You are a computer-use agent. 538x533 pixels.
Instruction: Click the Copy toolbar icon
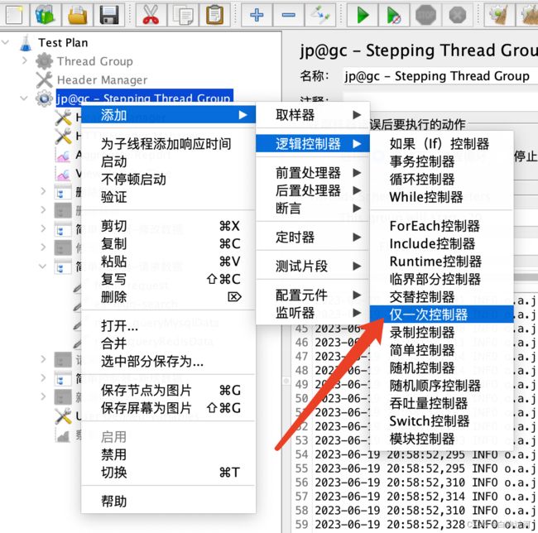coord(183,15)
